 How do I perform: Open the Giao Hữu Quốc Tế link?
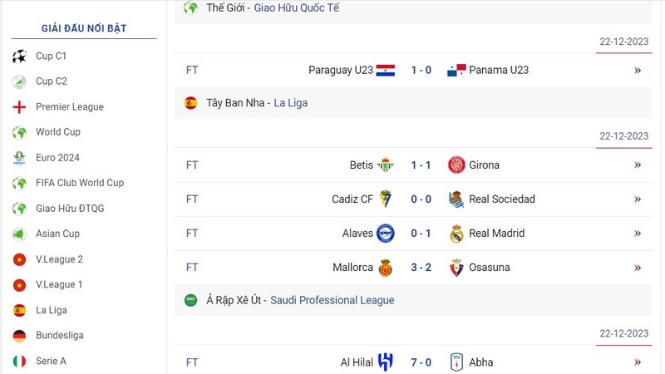tap(297, 8)
